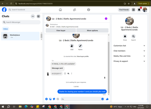Screen dimensions: 151x109
Task: Choose a GIF from the composer
Action: pyautogui.click(x=58, y=99)
